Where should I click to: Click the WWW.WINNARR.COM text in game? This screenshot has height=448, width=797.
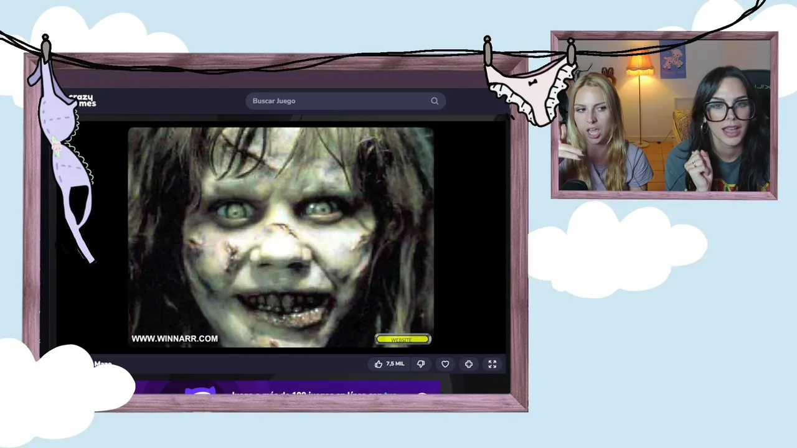click(174, 338)
